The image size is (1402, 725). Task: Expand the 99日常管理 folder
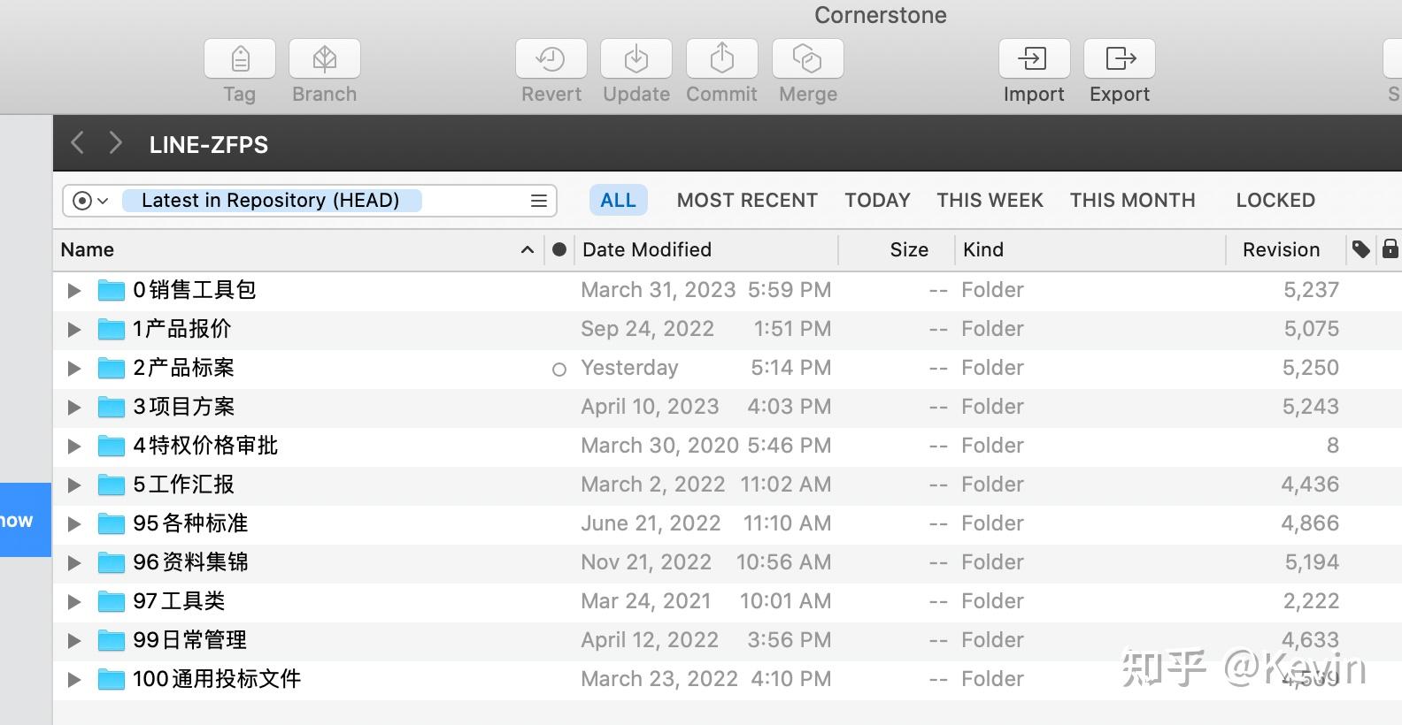coord(74,640)
